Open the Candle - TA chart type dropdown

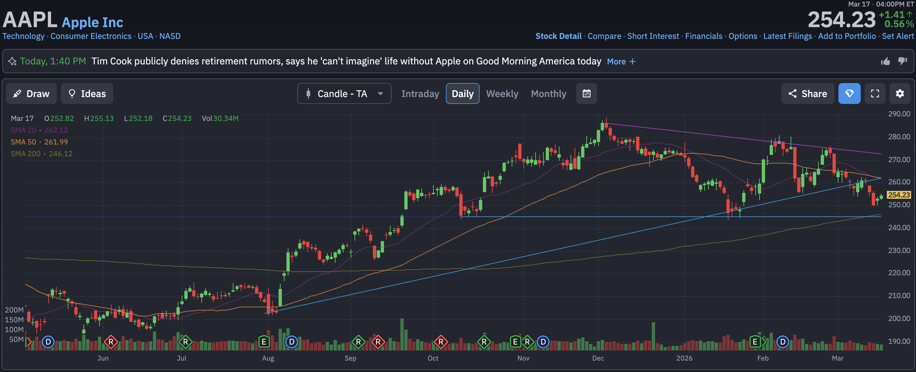[344, 94]
